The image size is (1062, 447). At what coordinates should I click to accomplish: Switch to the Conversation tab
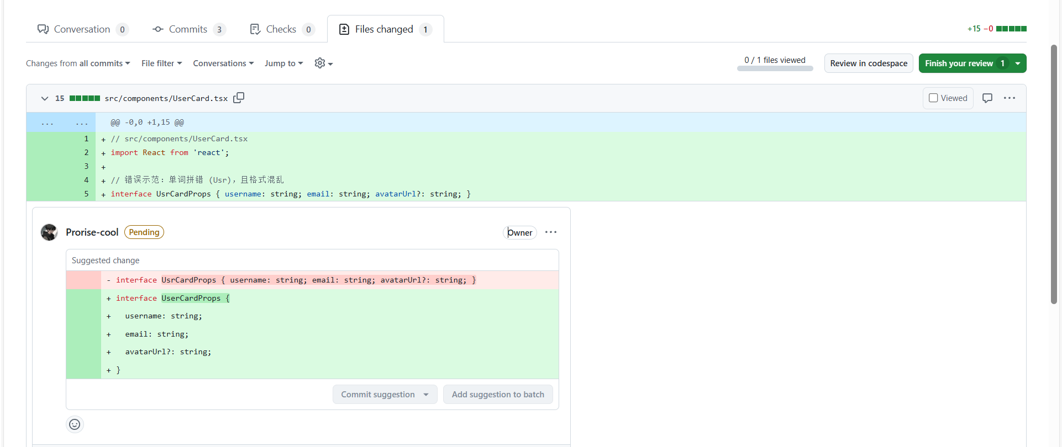point(82,29)
